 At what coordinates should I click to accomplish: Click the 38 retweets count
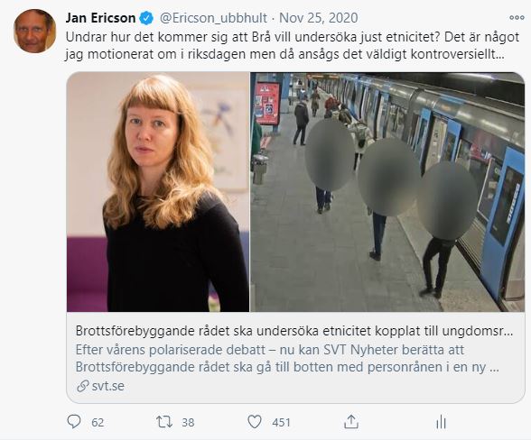tap(188, 422)
